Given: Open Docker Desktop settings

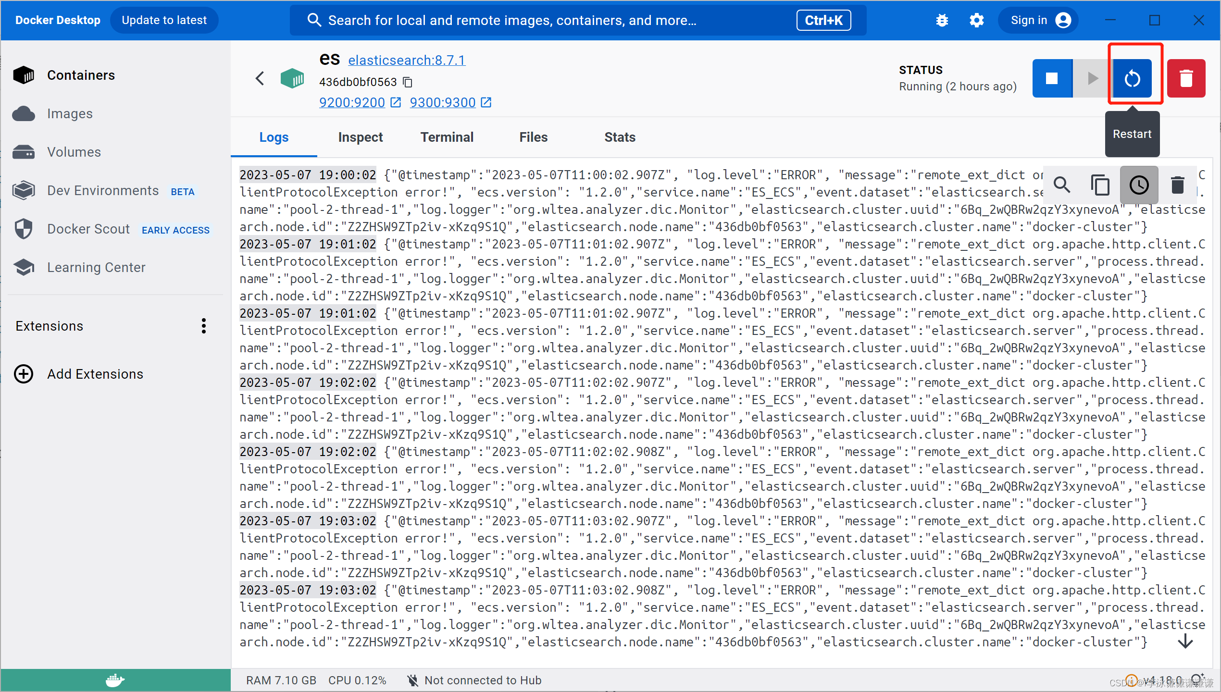Looking at the screenshot, I should pos(977,20).
